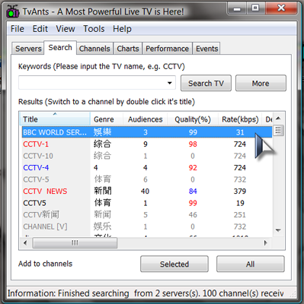Click the horizontal scroll right arrow
Image resolution: width=304 pixels, height=304 pixels.
tap(266, 242)
